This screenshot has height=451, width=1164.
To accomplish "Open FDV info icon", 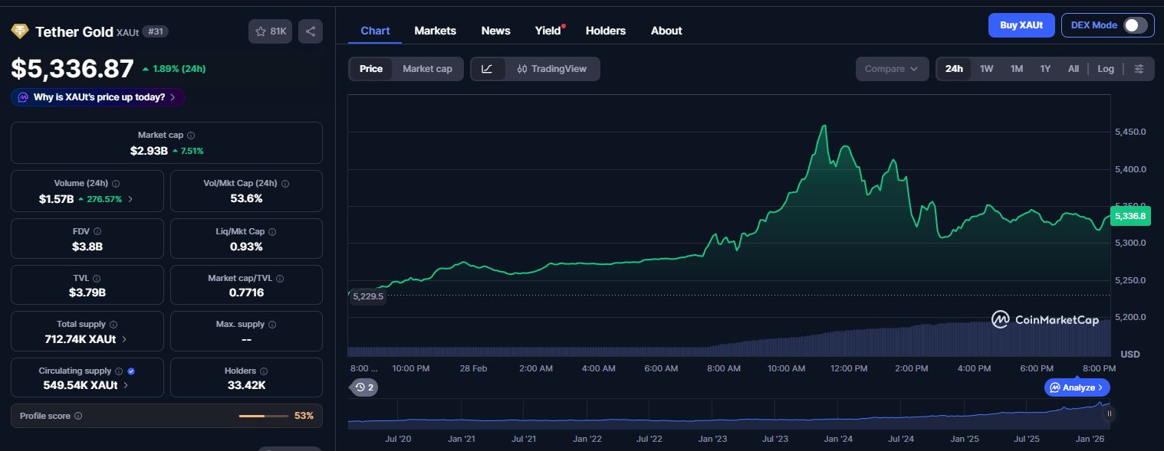I will click(x=97, y=231).
